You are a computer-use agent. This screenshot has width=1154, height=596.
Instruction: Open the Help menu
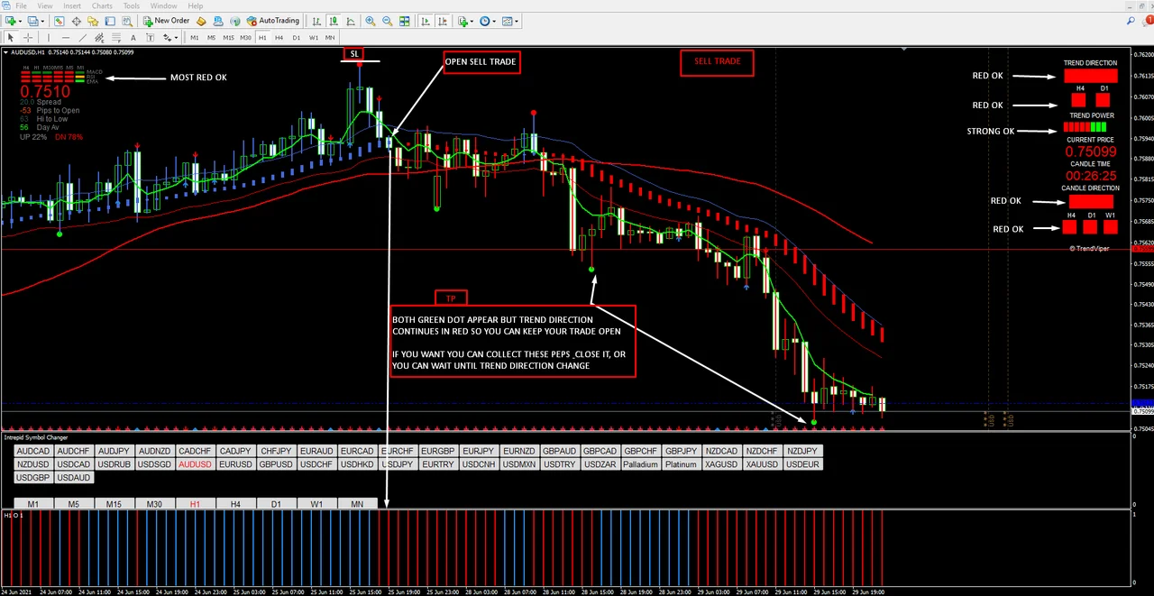196,5
